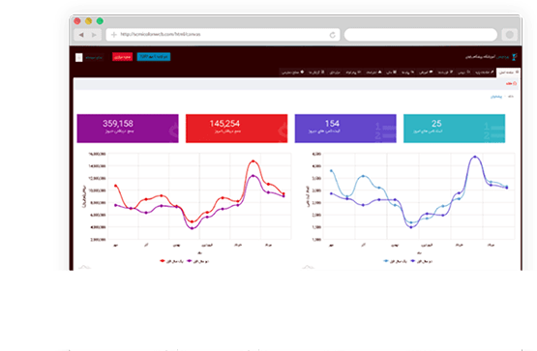Click the lowest purple point on the left chart

pyautogui.click(x=192, y=228)
